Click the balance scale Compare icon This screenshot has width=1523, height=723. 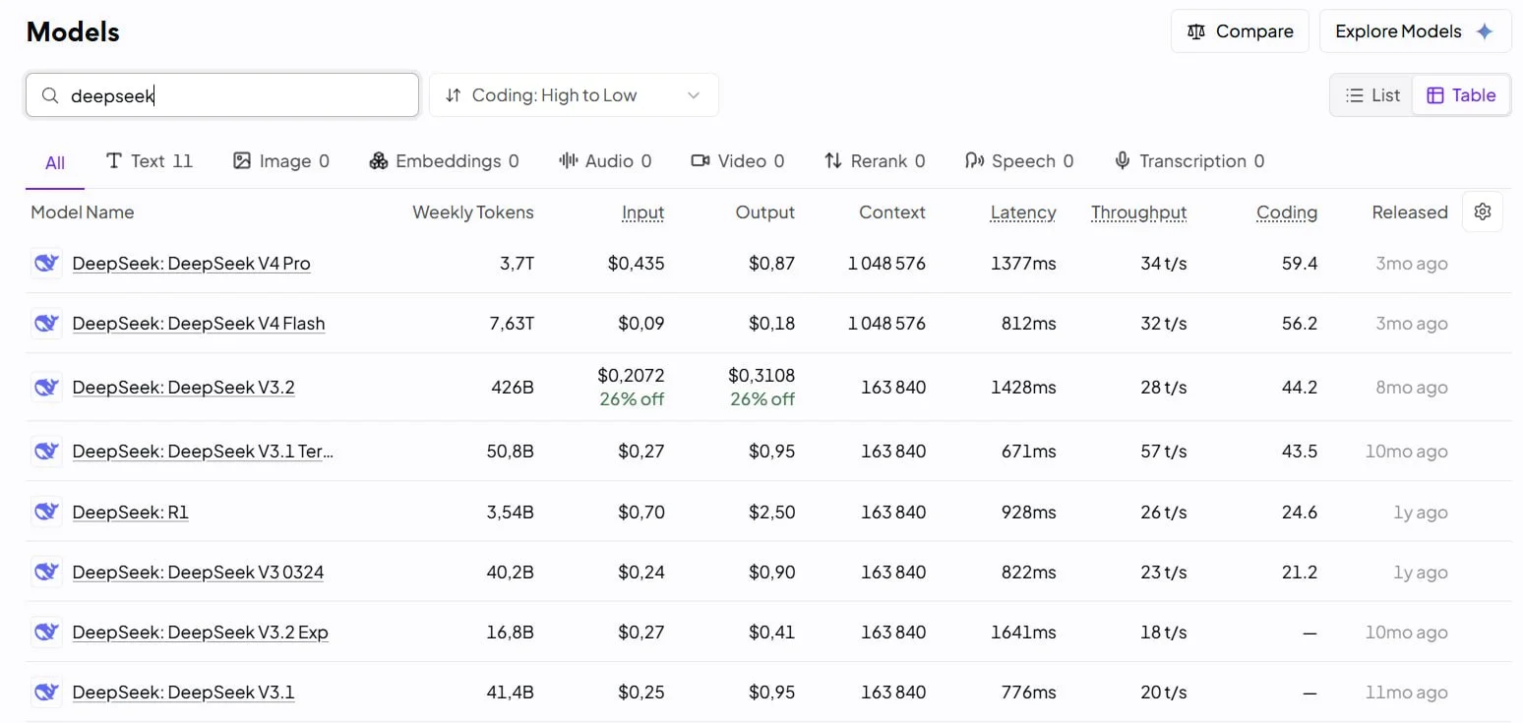[x=1196, y=31]
